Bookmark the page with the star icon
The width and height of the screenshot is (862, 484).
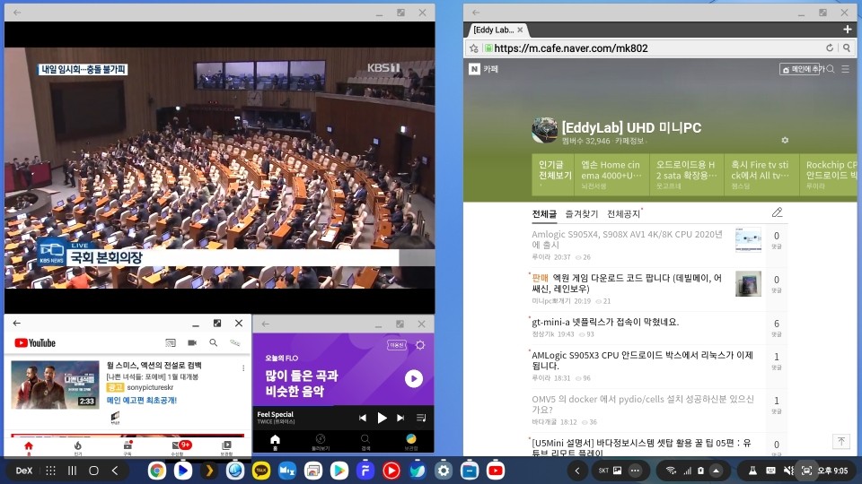474,48
